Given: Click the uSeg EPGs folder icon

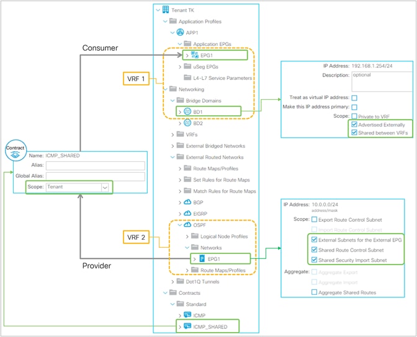Looking at the screenshot, I should [x=187, y=66].
